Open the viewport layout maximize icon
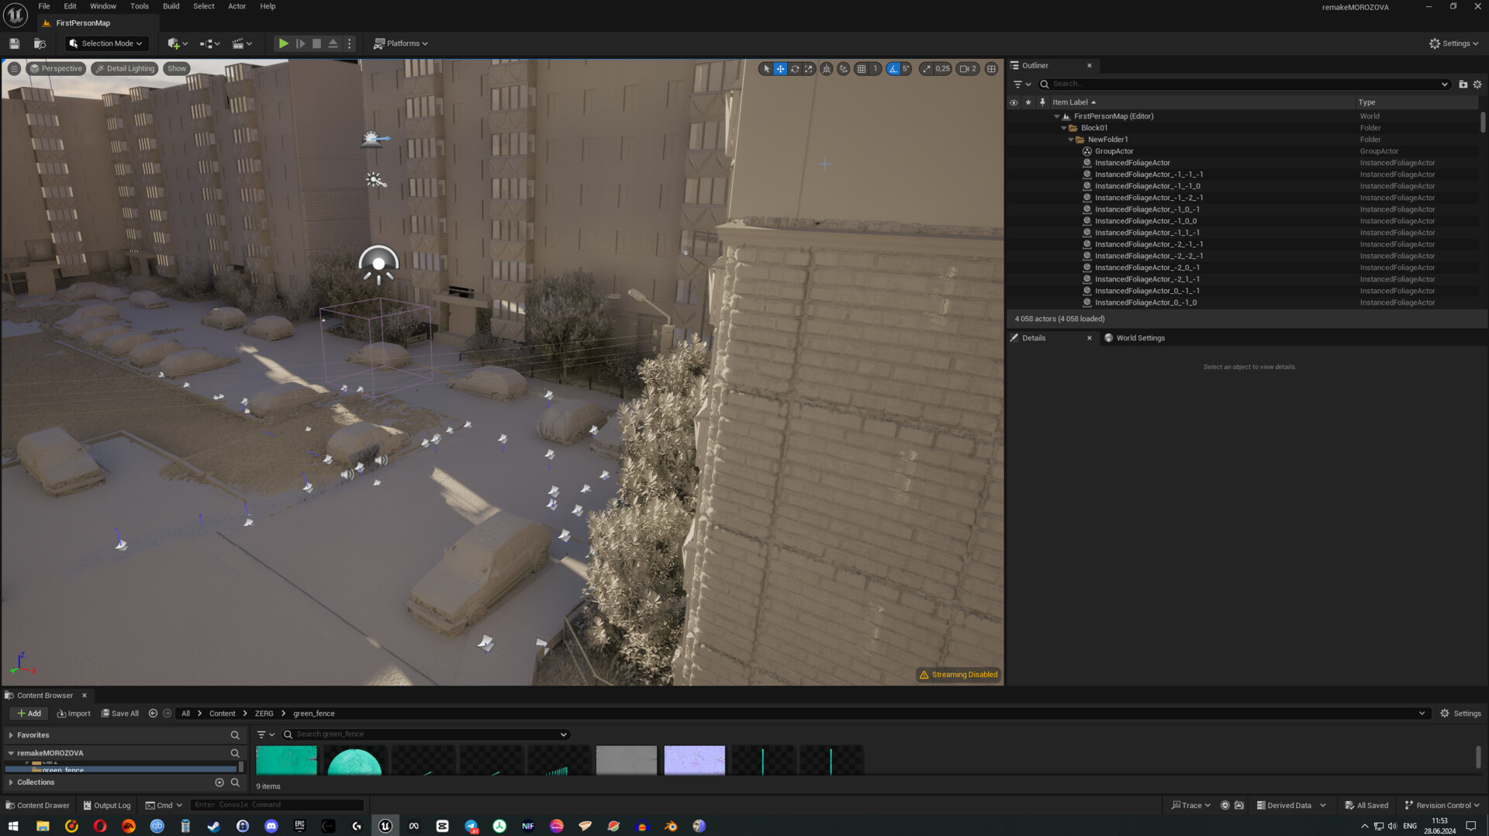The width and height of the screenshot is (1489, 836). [991, 69]
